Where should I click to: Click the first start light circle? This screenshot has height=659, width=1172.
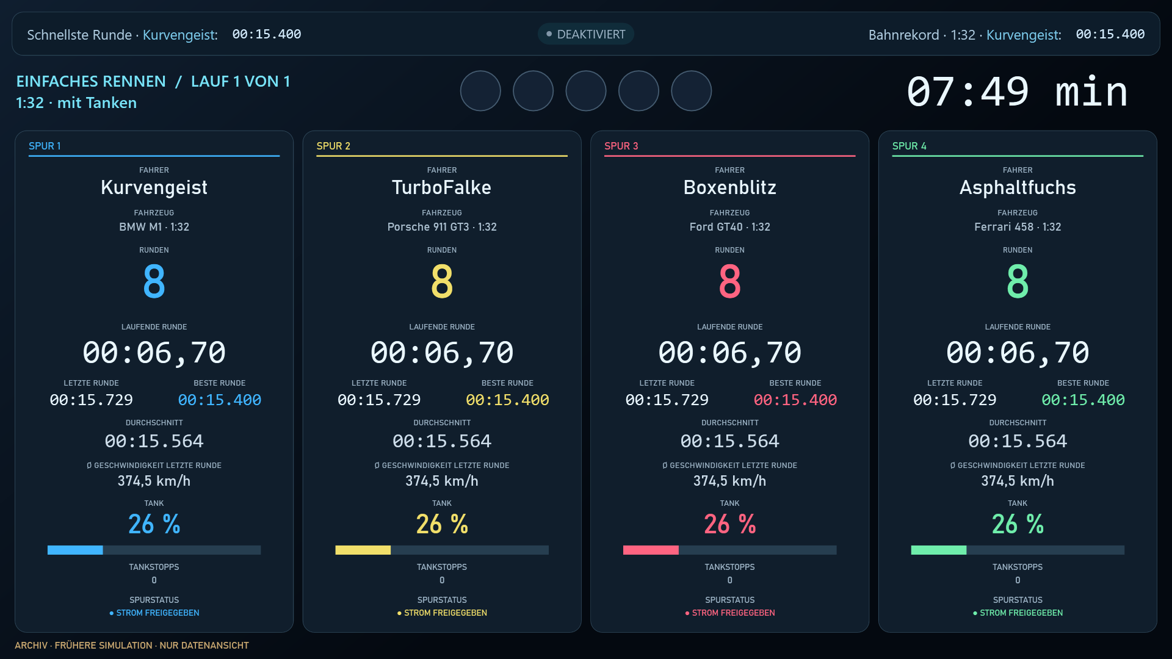click(x=480, y=91)
